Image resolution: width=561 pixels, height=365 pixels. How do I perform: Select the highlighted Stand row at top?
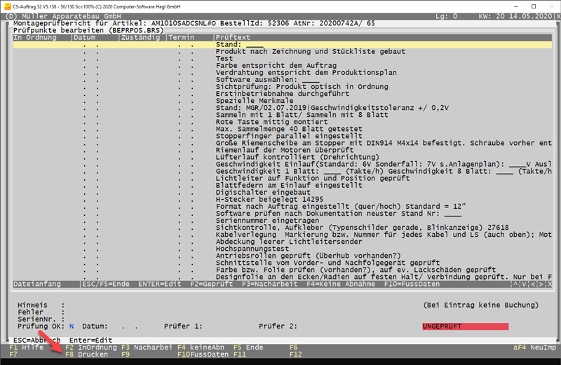(280, 45)
